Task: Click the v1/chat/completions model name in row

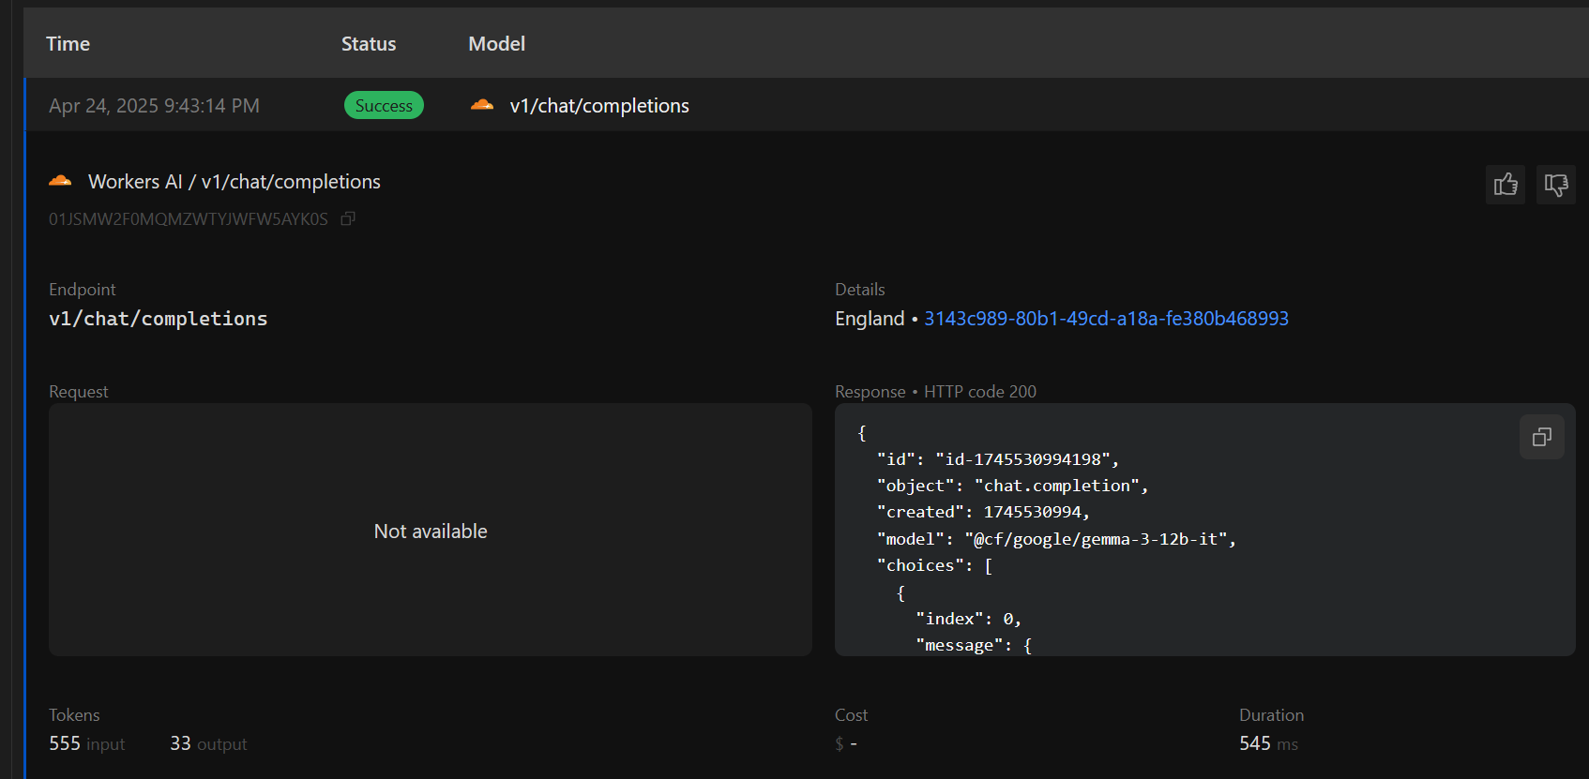Action: 598,106
